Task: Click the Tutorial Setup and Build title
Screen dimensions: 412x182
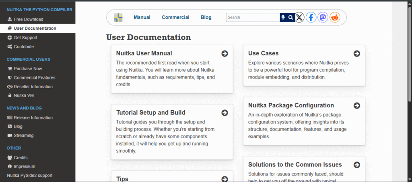Action: tap(151, 113)
